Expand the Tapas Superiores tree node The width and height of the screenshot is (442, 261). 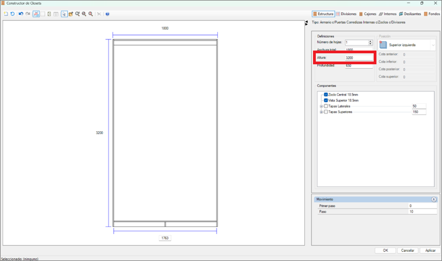point(321,112)
